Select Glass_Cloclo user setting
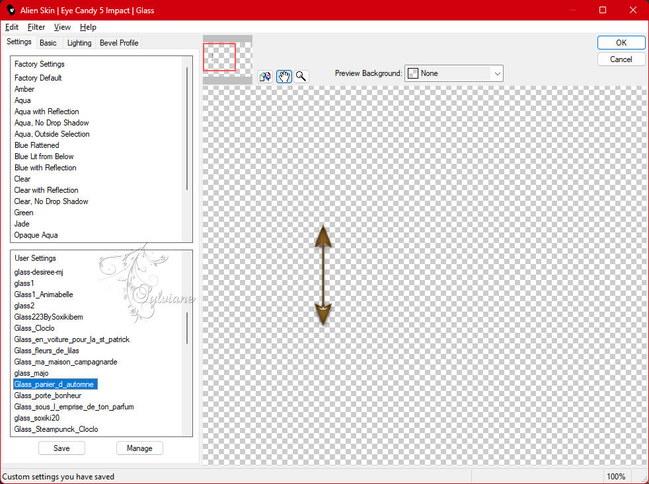The image size is (649, 484). tap(34, 328)
